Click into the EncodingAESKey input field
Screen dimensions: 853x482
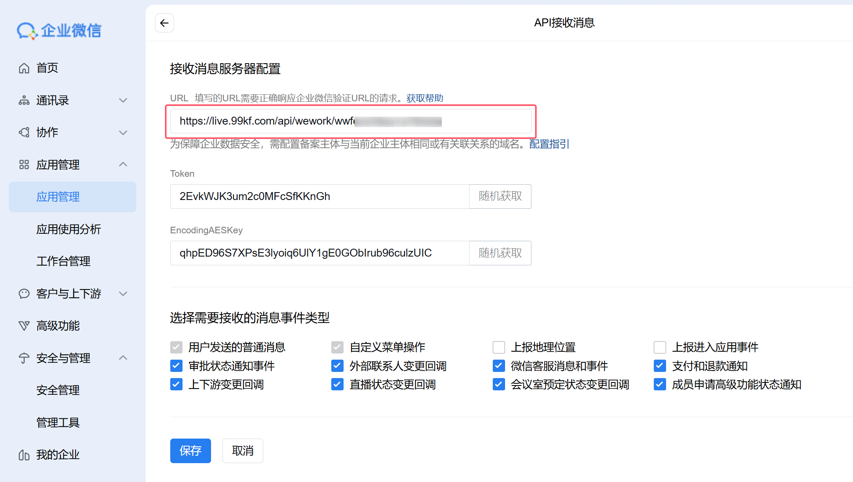[x=320, y=253]
